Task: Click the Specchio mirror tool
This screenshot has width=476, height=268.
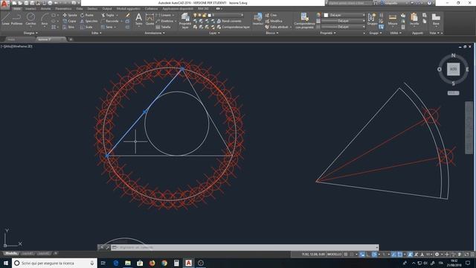Action: click(x=89, y=21)
